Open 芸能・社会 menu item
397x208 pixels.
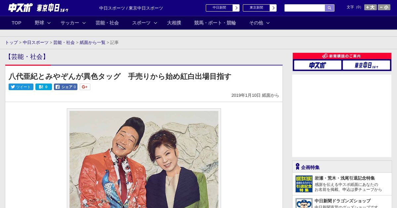point(107,23)
